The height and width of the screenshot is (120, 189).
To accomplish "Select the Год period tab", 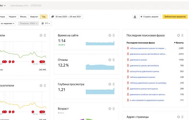I will 44,17.
